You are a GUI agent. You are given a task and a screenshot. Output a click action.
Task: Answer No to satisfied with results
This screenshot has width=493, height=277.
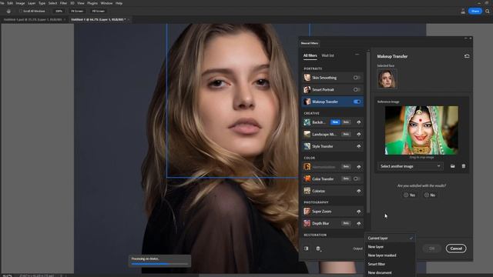430,195
